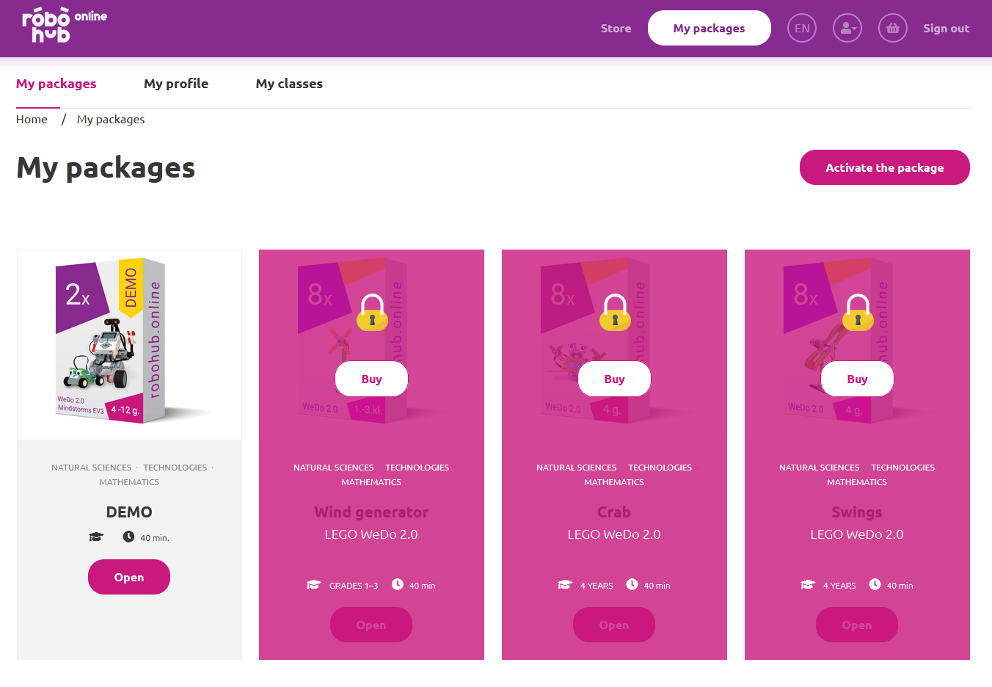
Task: Open the shopping basket icon
Action: [x=893, y=28]
